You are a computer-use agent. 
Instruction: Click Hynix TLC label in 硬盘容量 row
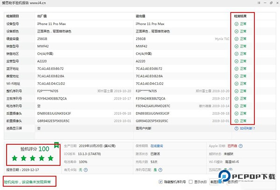(x=222, y=39)
